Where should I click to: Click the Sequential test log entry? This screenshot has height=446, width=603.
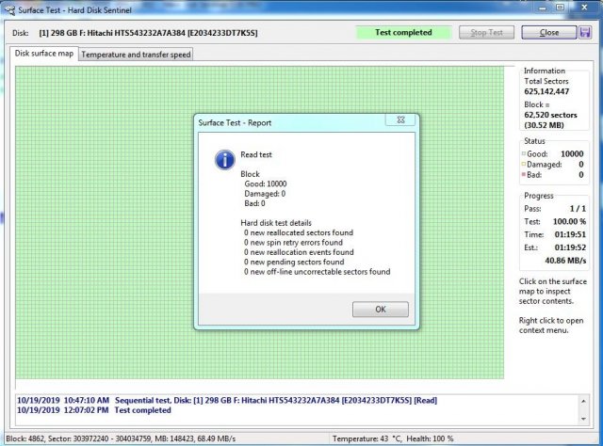point(227,400)
